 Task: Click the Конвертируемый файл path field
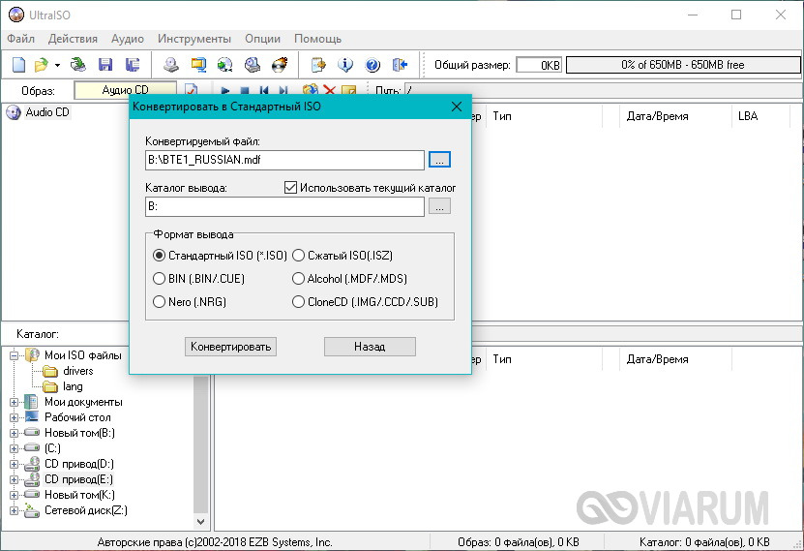(284, 160)
